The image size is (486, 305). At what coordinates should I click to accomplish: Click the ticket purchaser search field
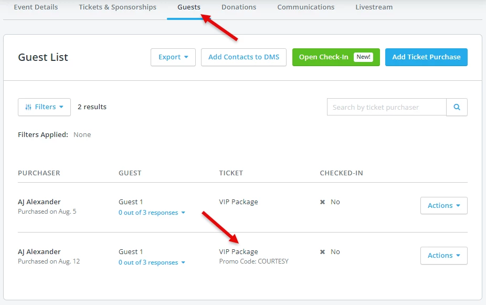386,107
